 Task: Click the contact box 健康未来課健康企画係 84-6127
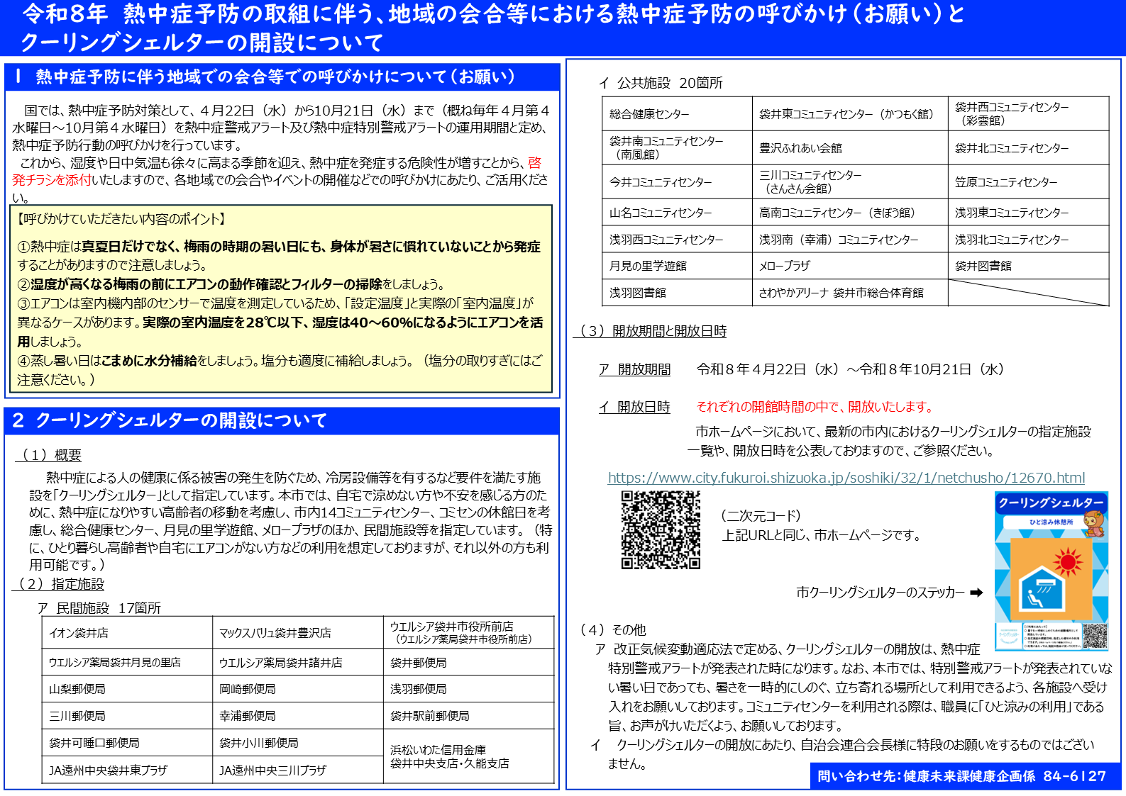pos(965,776)
